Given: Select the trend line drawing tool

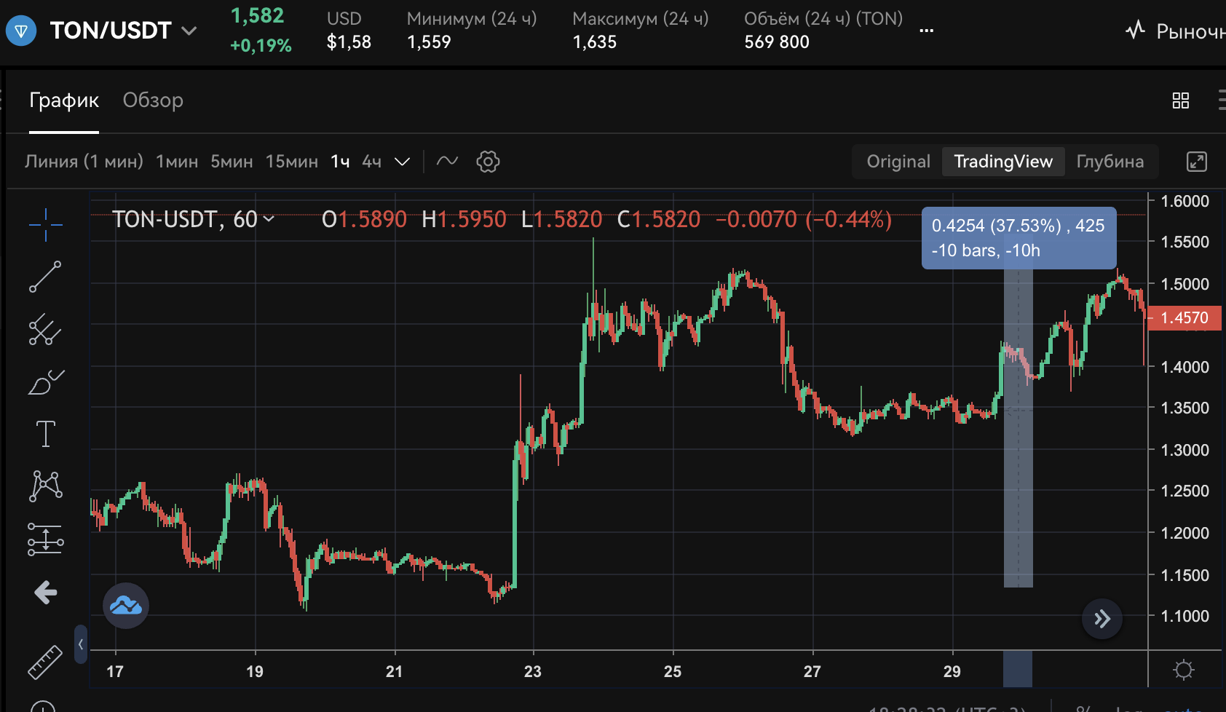Looking at the screenshot, I should 45,277.
